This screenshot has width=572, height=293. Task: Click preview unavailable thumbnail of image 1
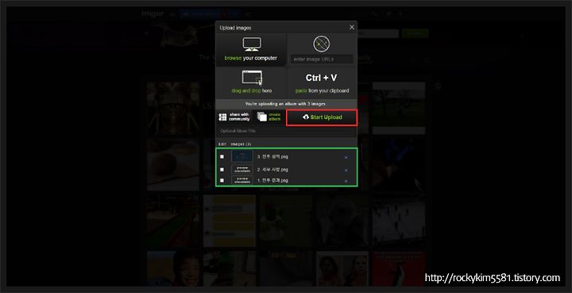[x=242, y=180]
